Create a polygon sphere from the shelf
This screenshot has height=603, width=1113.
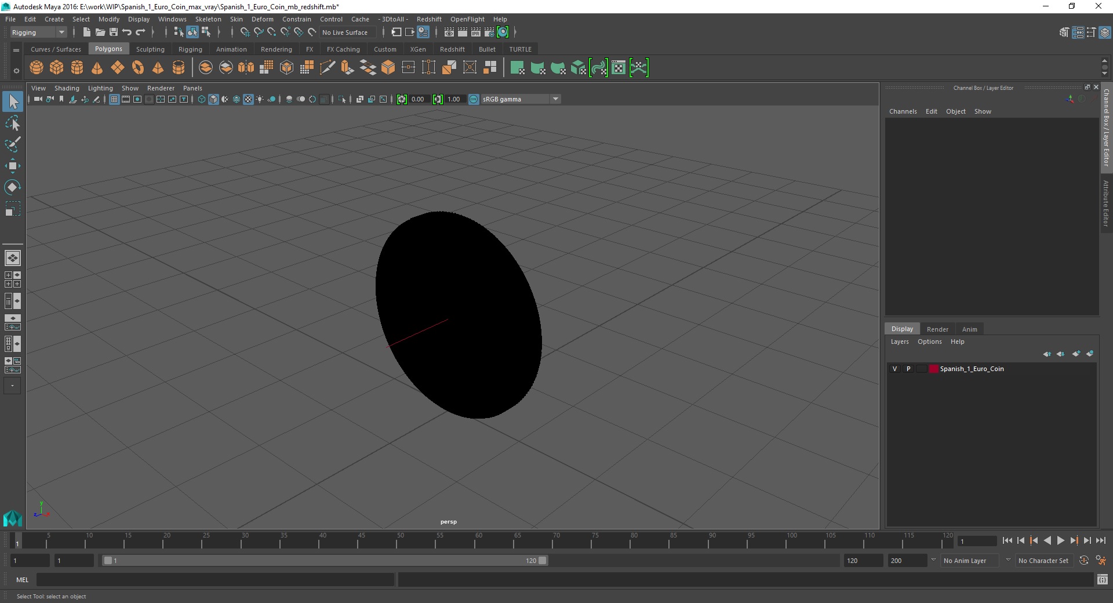(37, 68)
